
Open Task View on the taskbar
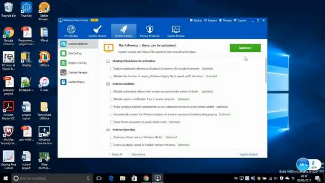pyautogui.click(x=99, y=178)
